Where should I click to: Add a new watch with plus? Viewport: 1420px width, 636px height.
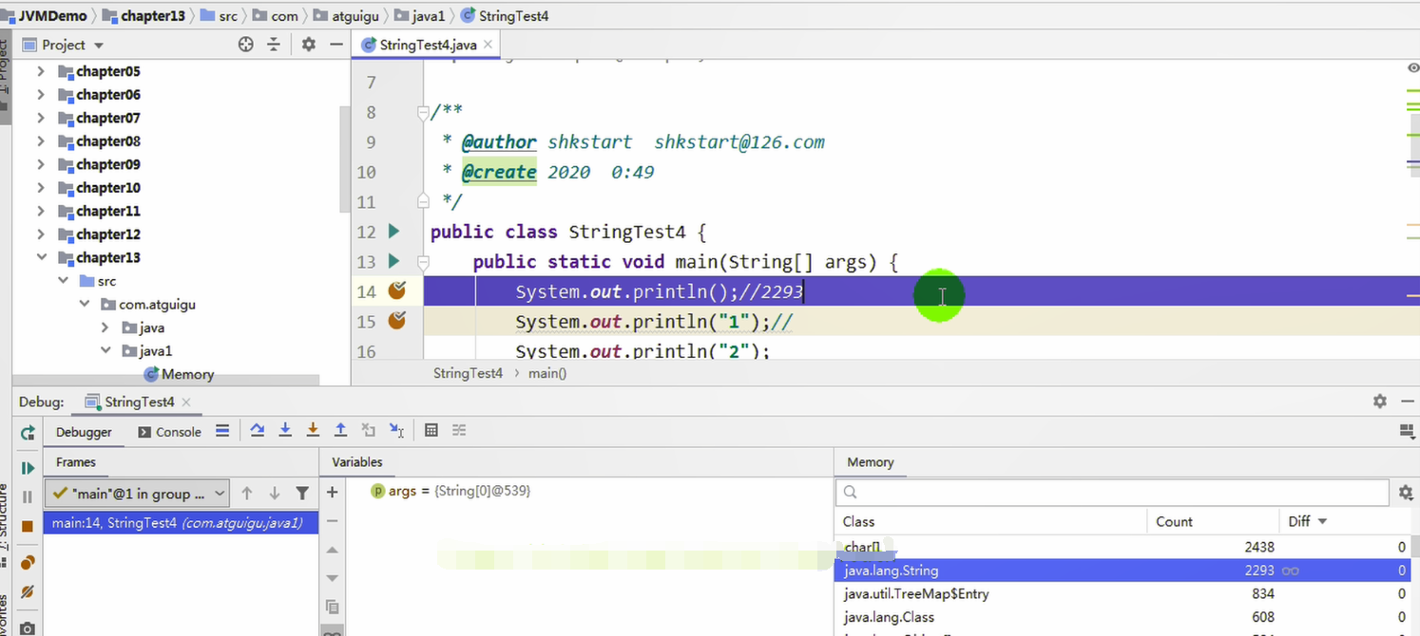tap(332, 492)
